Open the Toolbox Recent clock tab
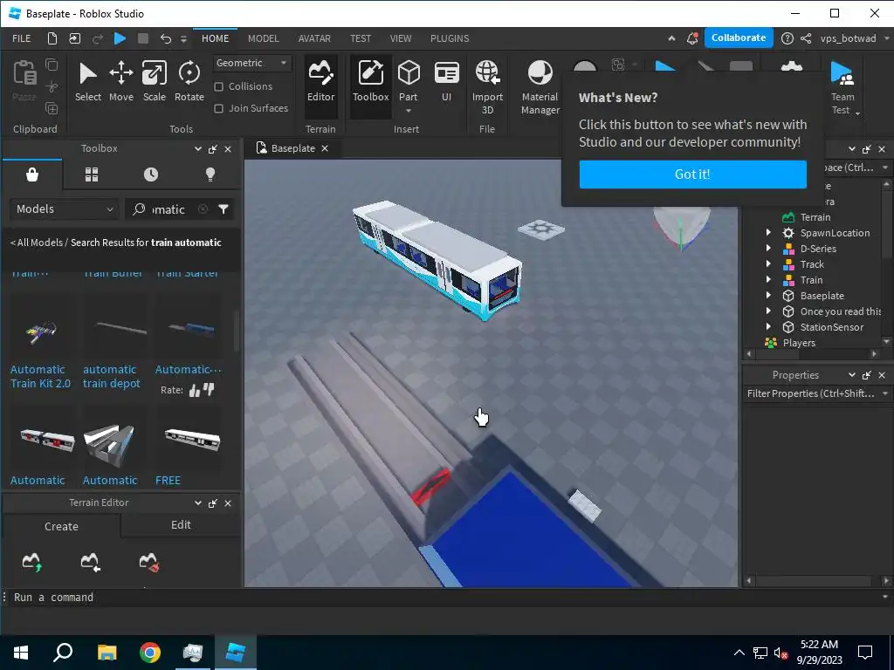The height and width of the screenshot is (670, 894). coord(151,174)
